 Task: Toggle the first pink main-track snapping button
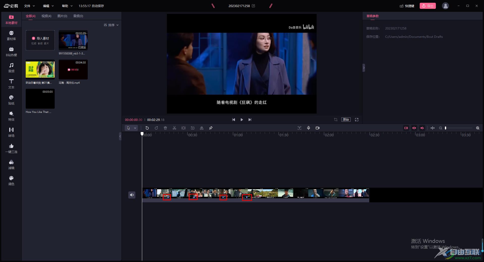[x=406, y=128]
